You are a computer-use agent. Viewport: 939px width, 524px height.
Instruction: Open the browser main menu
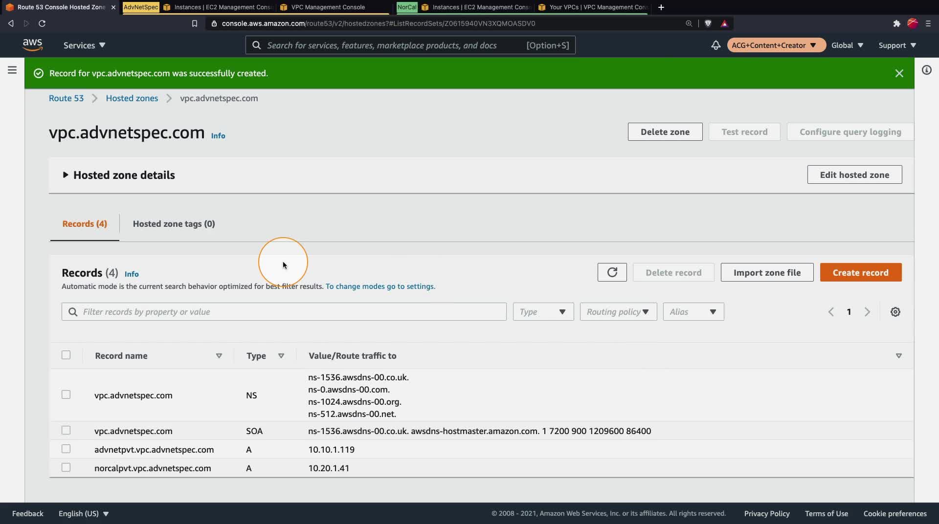click(x=928, y=23)
